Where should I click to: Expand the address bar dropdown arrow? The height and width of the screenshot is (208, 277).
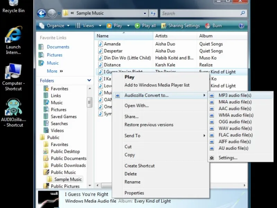(145, 14)
